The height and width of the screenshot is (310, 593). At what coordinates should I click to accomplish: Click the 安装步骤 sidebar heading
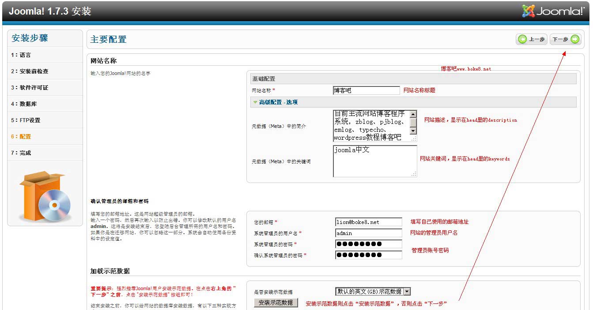click(x=30, y=38)
